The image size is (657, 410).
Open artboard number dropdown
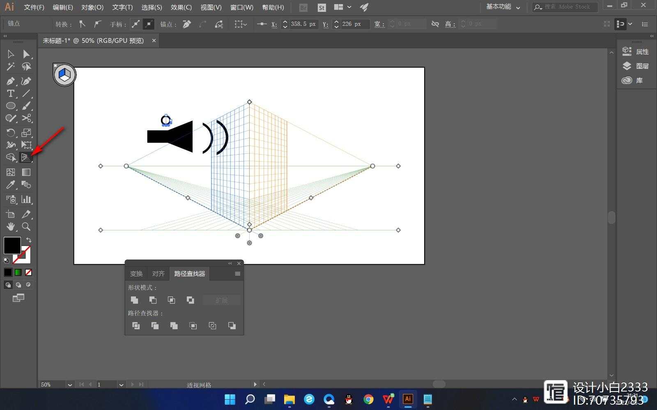pos(121,385)
